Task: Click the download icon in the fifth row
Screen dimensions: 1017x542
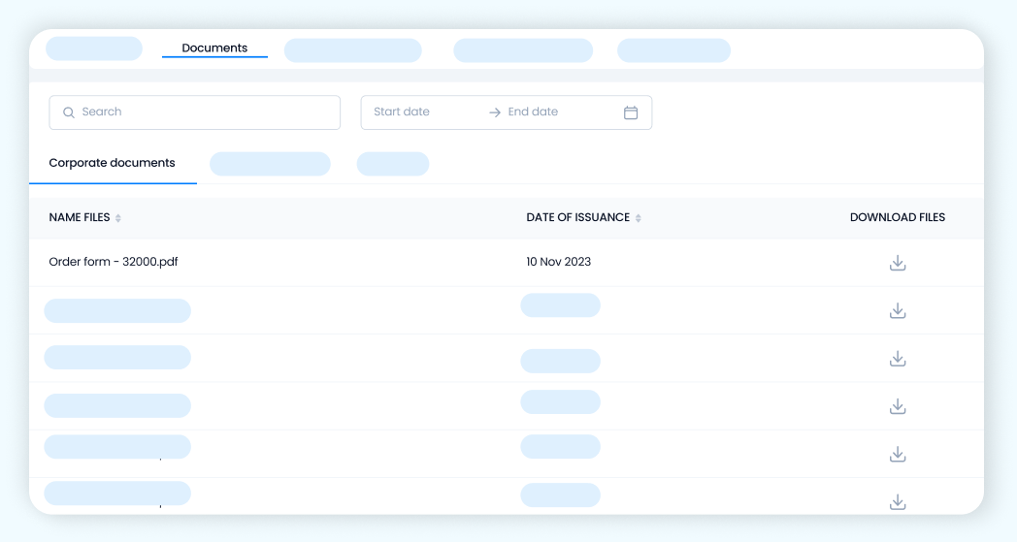Action: (898, 454)
